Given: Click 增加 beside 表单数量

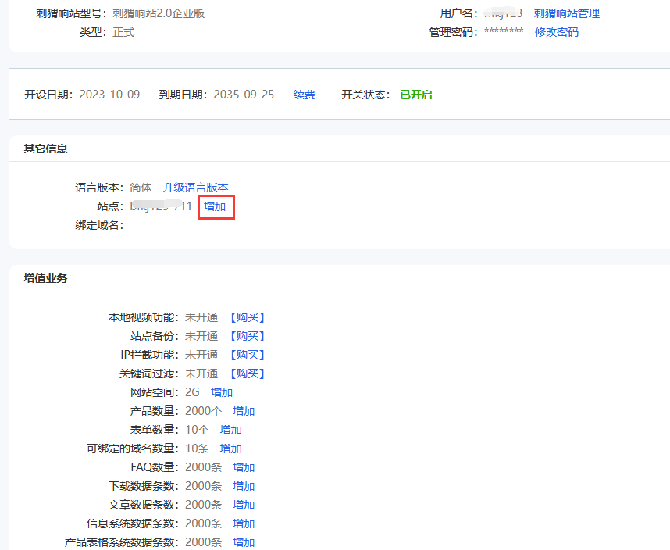Looking at the screenshot, I should pos(230,429).
